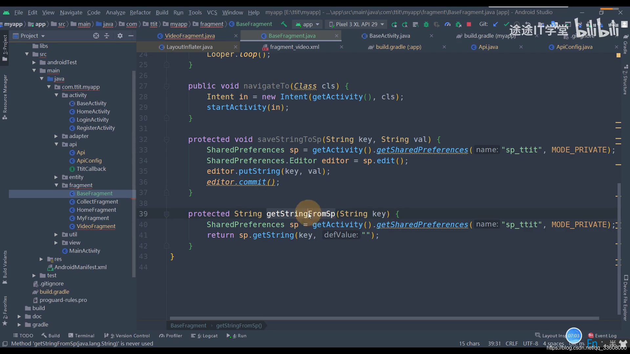Viewport: 630px width, 354px height.
Task: Hide the Project panel with minus icon
Action: coord(131,36)
